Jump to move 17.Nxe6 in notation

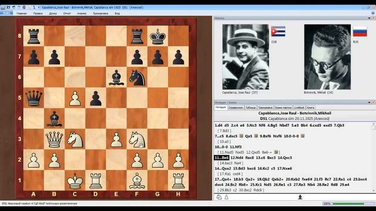pos(284,168)
